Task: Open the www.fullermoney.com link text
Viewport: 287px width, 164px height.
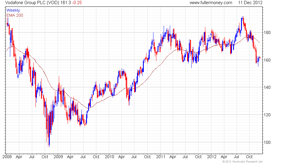Action: (x=211, y=3)
